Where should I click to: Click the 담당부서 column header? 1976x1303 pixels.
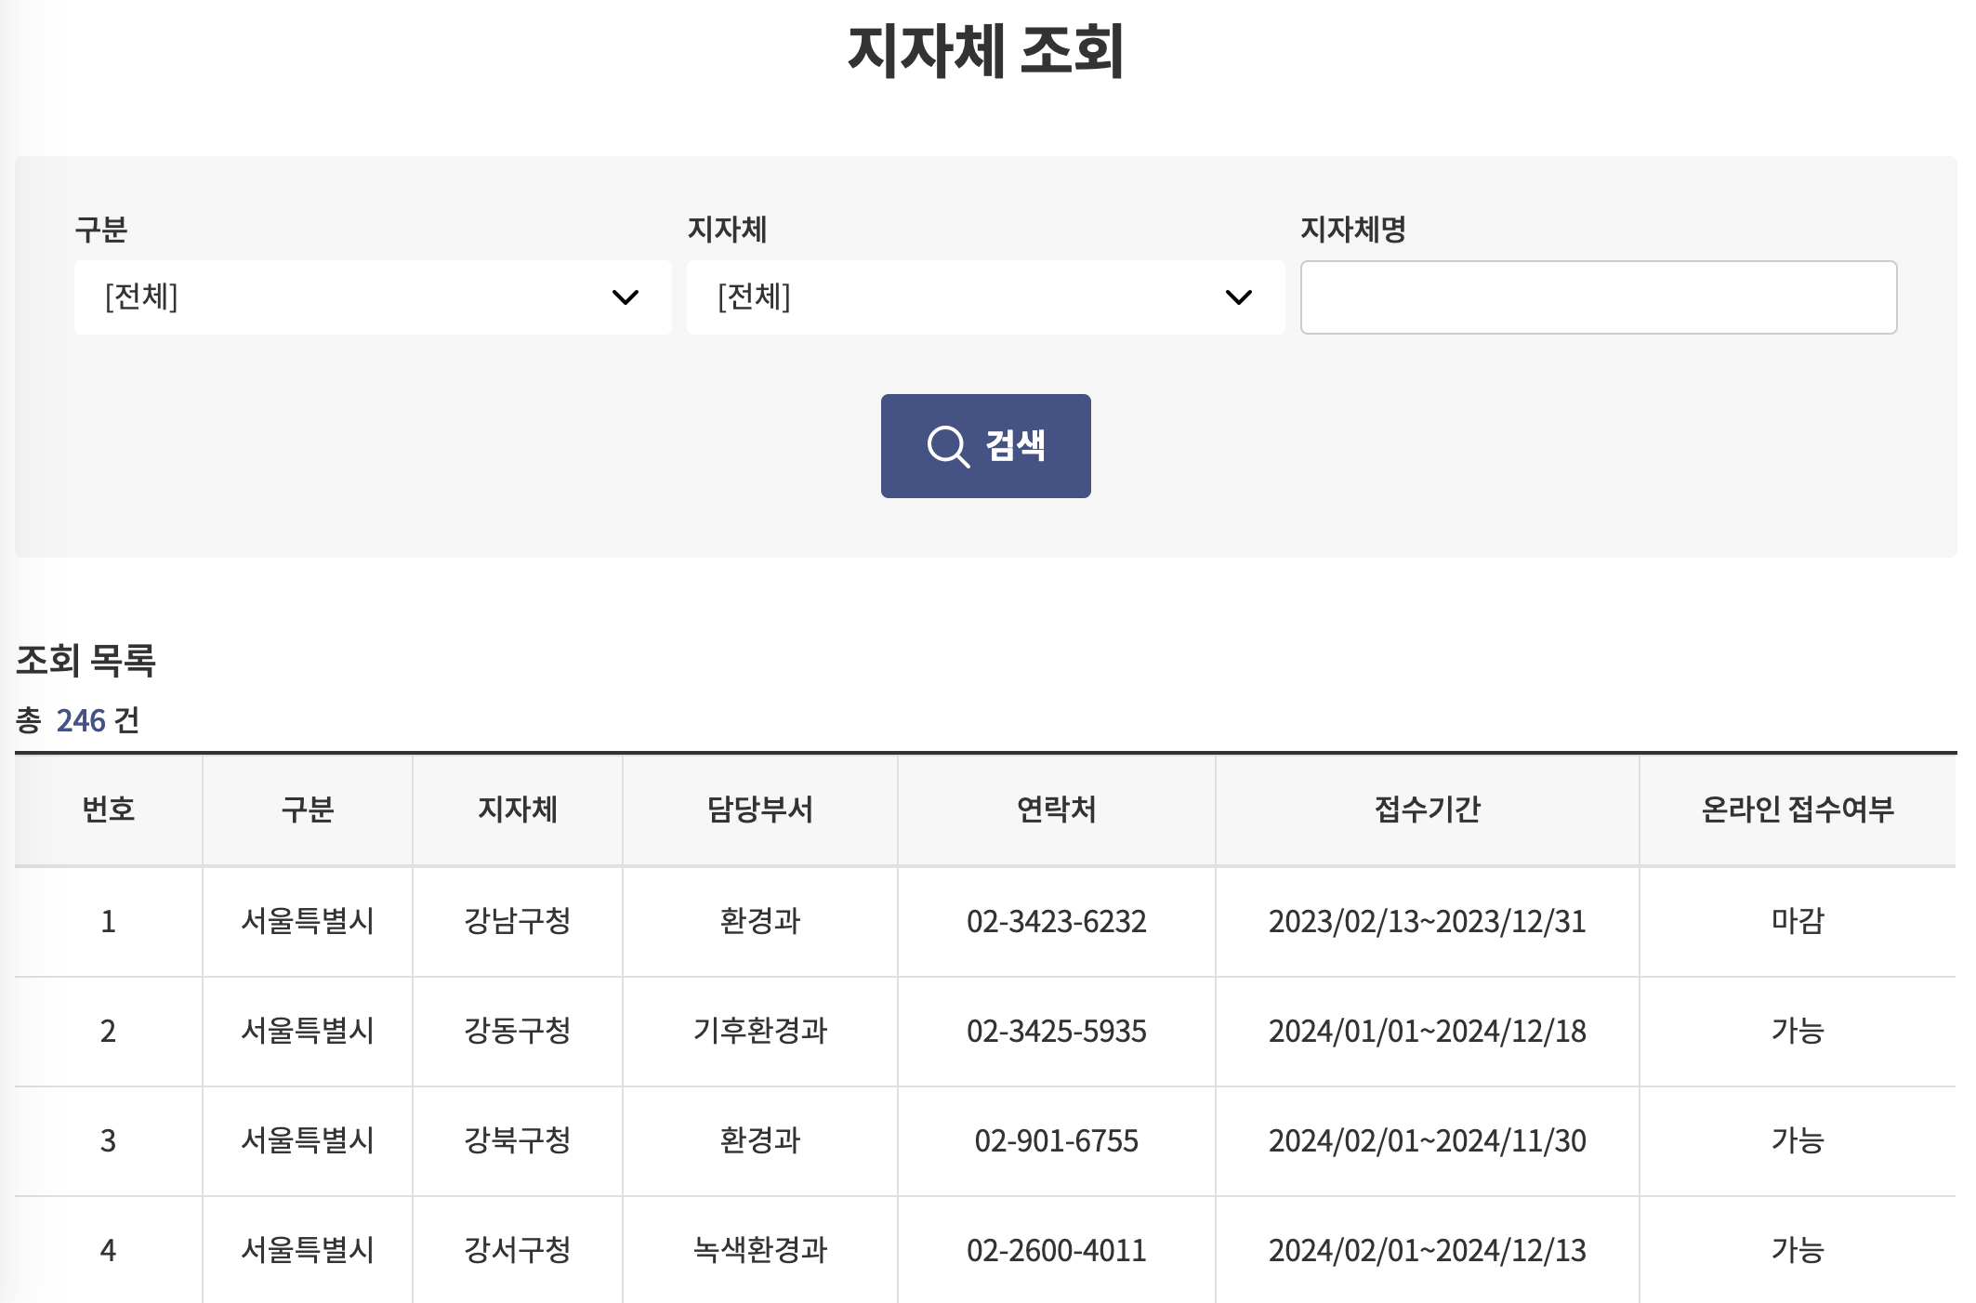(759, 809)
